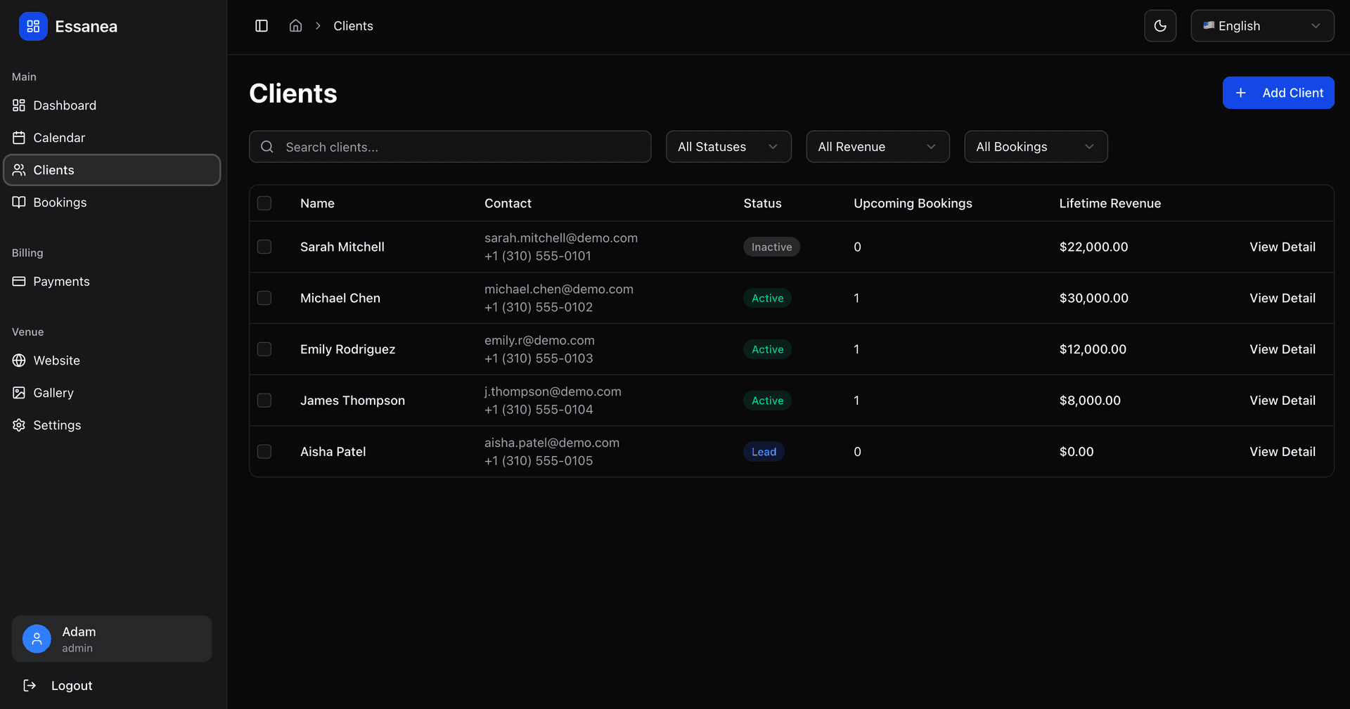1350x709 pixels.
Task: Check the checkbox next to Sarah Mitchell
Action: pyautogui.click(x=264, y=247)
